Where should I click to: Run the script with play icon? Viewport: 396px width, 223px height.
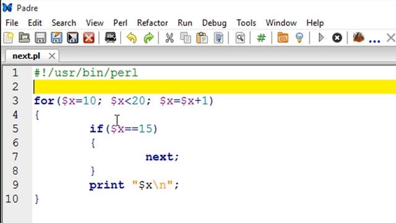321,38
